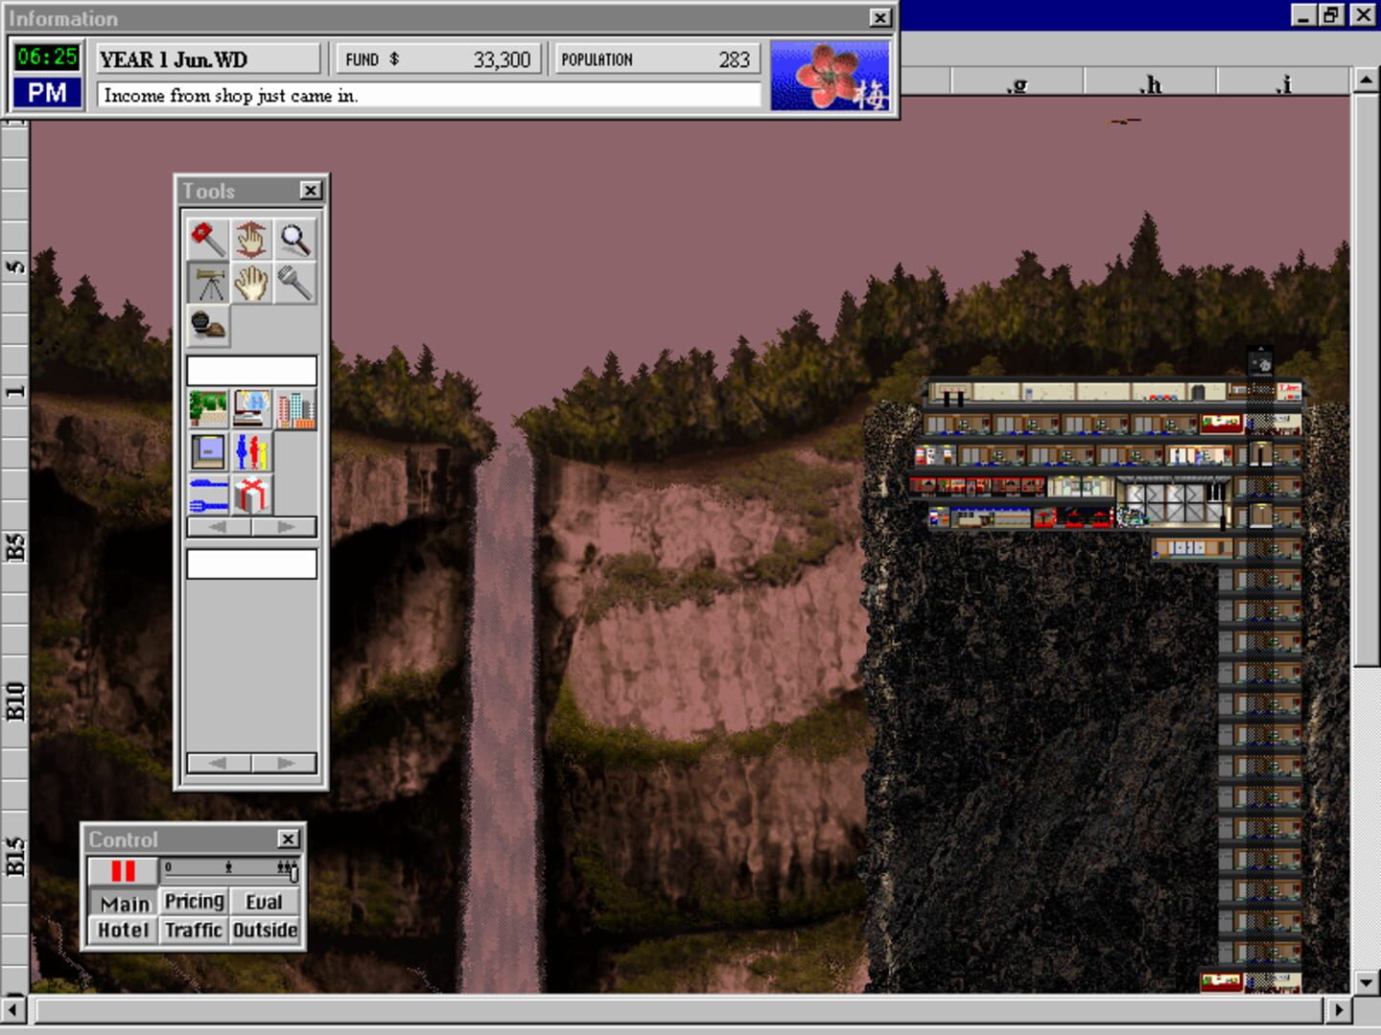Open the lobby and garden facilities category
1381x1035 pixels.
click(208, 409)
